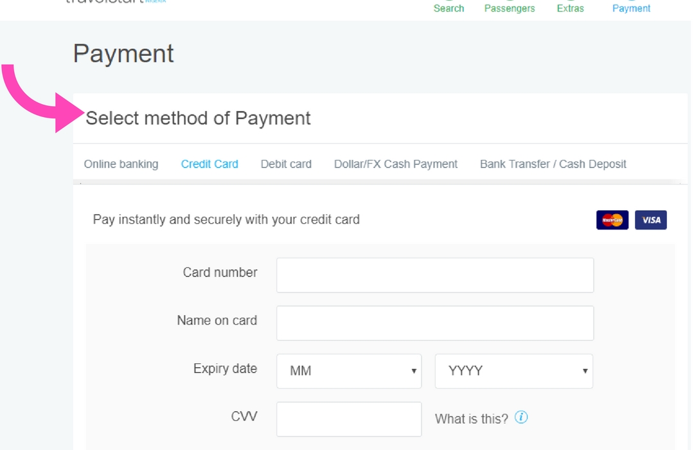
Task: Go back to Search step
Action: 449,8
